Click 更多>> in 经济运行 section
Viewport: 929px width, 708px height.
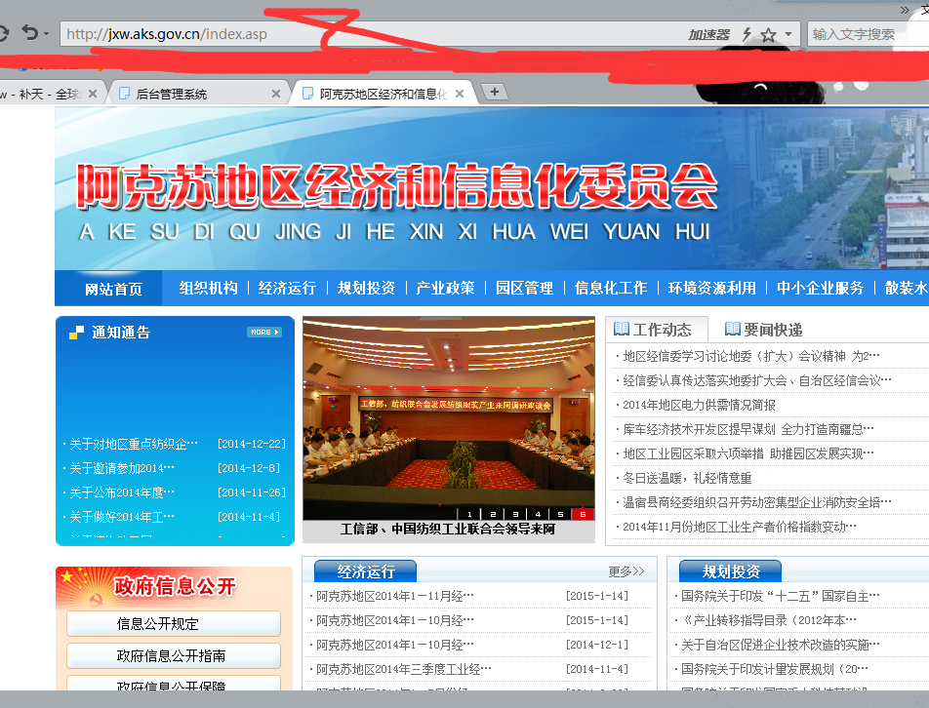[x=626, y=571]
